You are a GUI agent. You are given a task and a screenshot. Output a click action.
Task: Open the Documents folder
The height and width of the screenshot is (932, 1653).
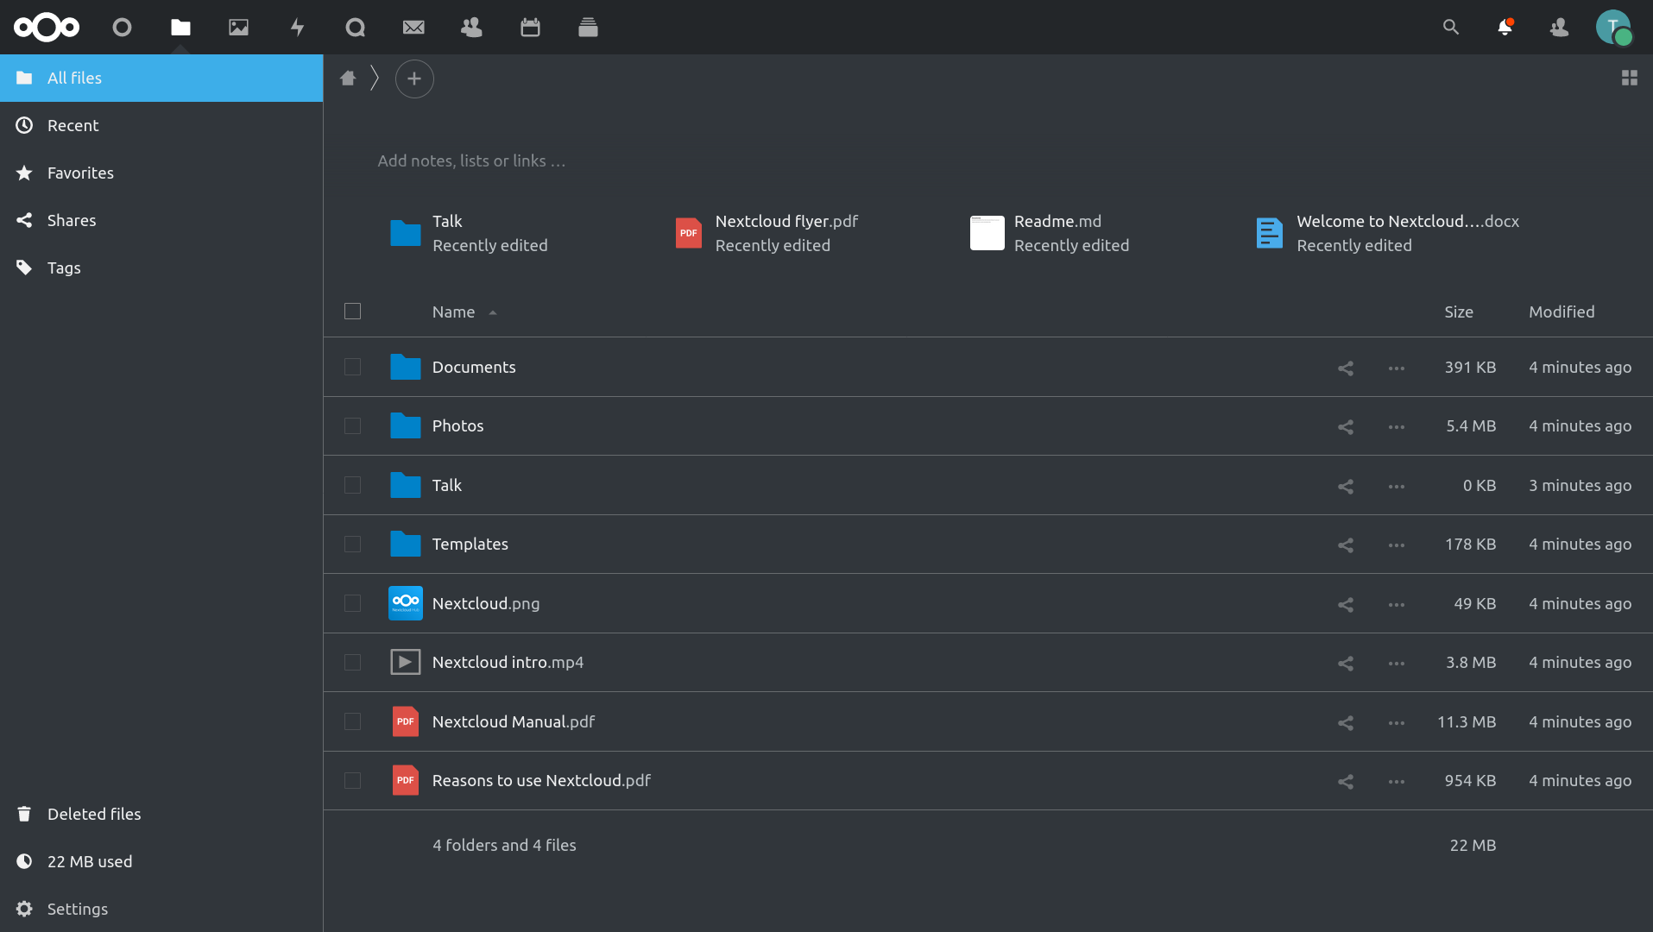pos(474,367)
